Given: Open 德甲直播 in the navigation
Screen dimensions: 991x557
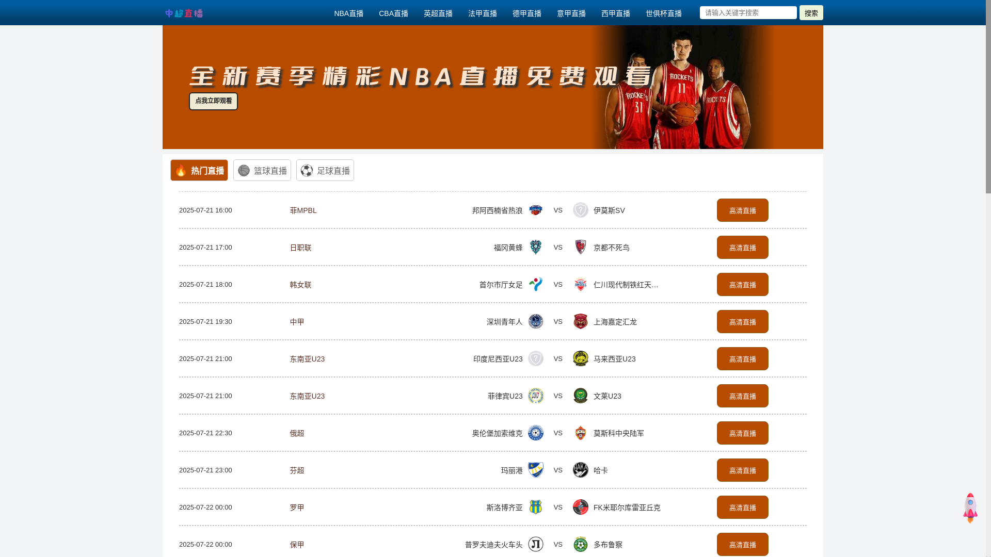Looking at the screenshot, I should point(527,13).
